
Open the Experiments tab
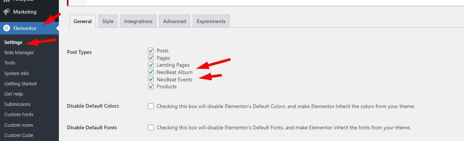pyautogui.click(x=211, y=21)
